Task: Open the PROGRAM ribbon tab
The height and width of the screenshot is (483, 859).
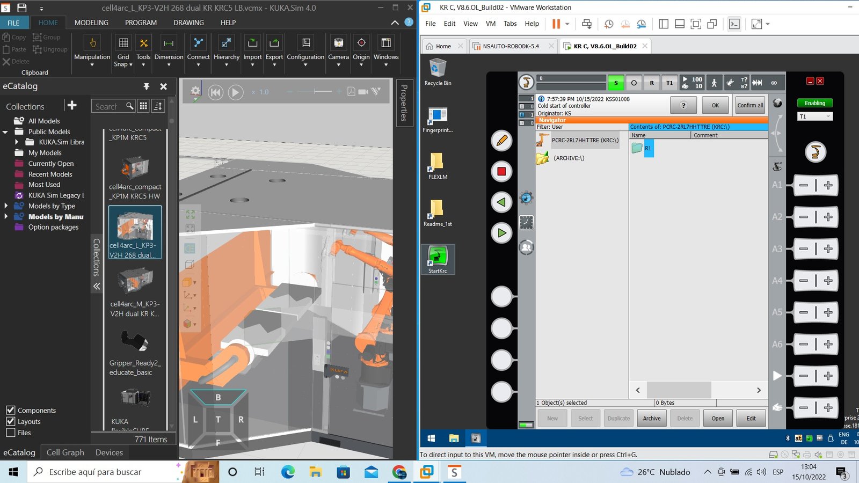Action: coord(141,23)
